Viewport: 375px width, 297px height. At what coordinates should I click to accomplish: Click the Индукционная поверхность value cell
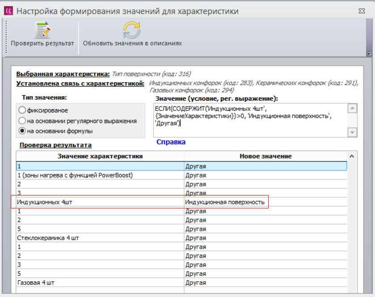click(265, 202)
